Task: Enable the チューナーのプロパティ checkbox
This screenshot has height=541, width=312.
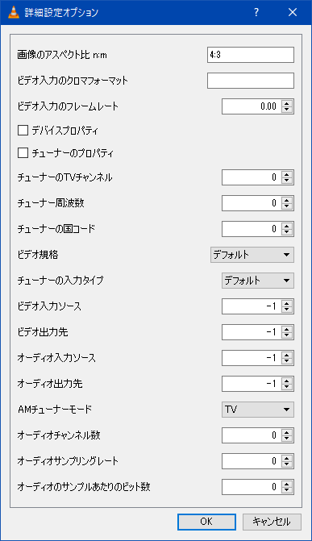Action: [x=23, y=153]
